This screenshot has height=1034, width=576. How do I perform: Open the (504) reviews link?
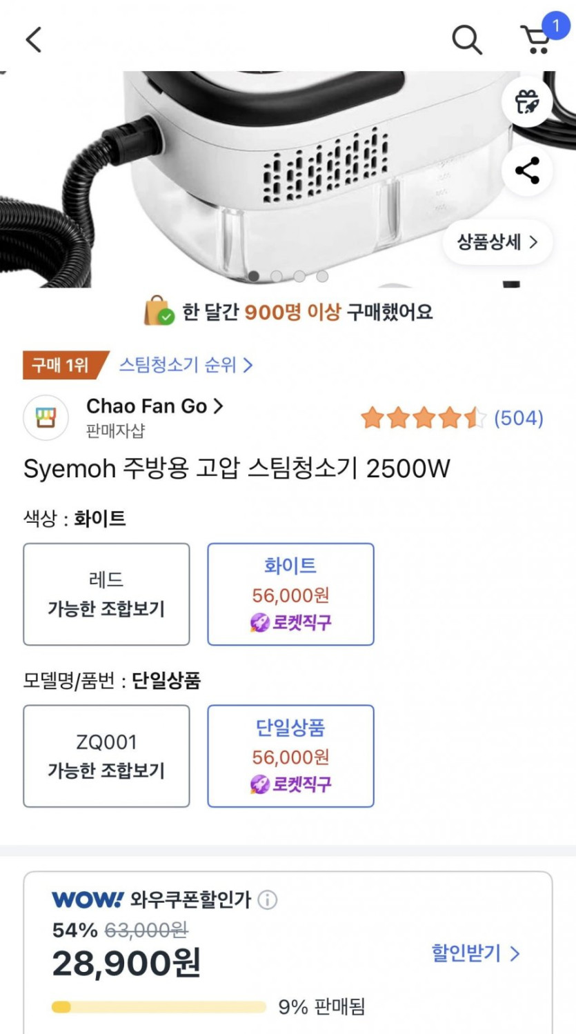519,418
